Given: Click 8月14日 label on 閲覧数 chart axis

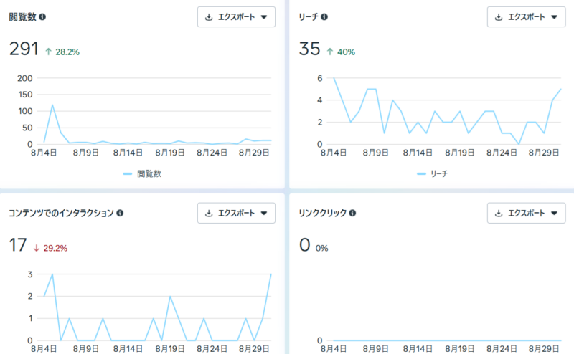Looking at the screenshot, I should point(128,153).
